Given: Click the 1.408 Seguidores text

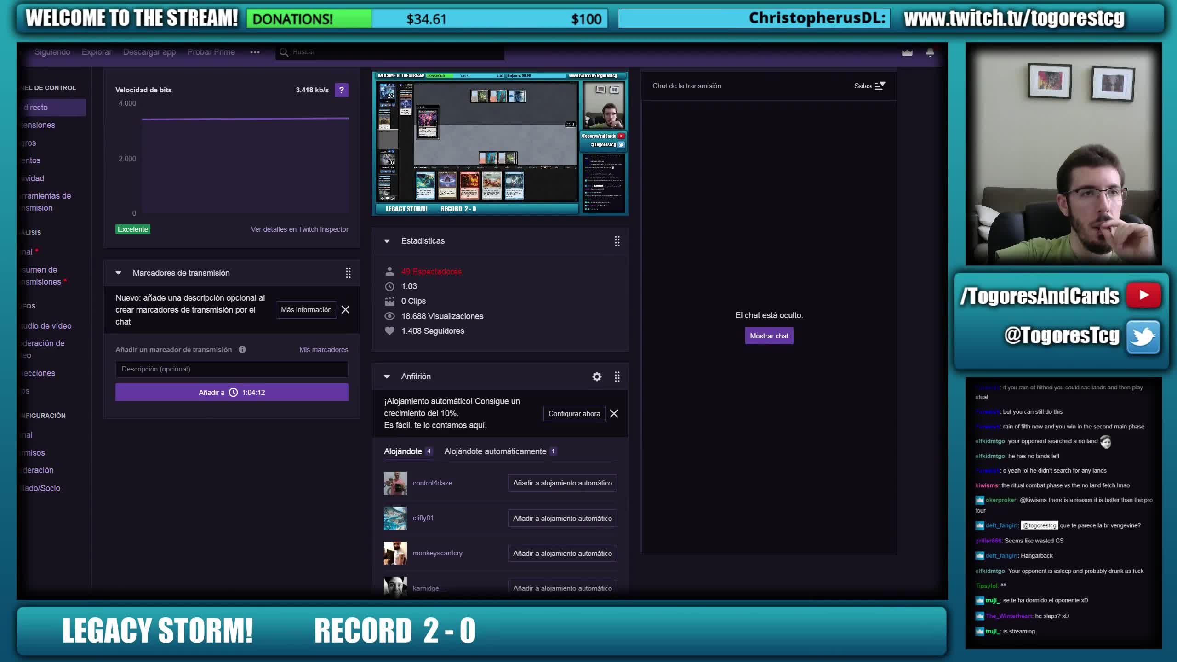Looking at the screenshot, I should (x=433, y=331).
